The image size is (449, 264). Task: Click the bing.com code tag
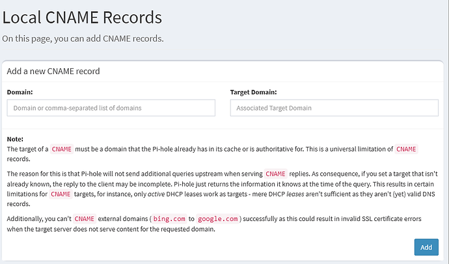point(171,218)
